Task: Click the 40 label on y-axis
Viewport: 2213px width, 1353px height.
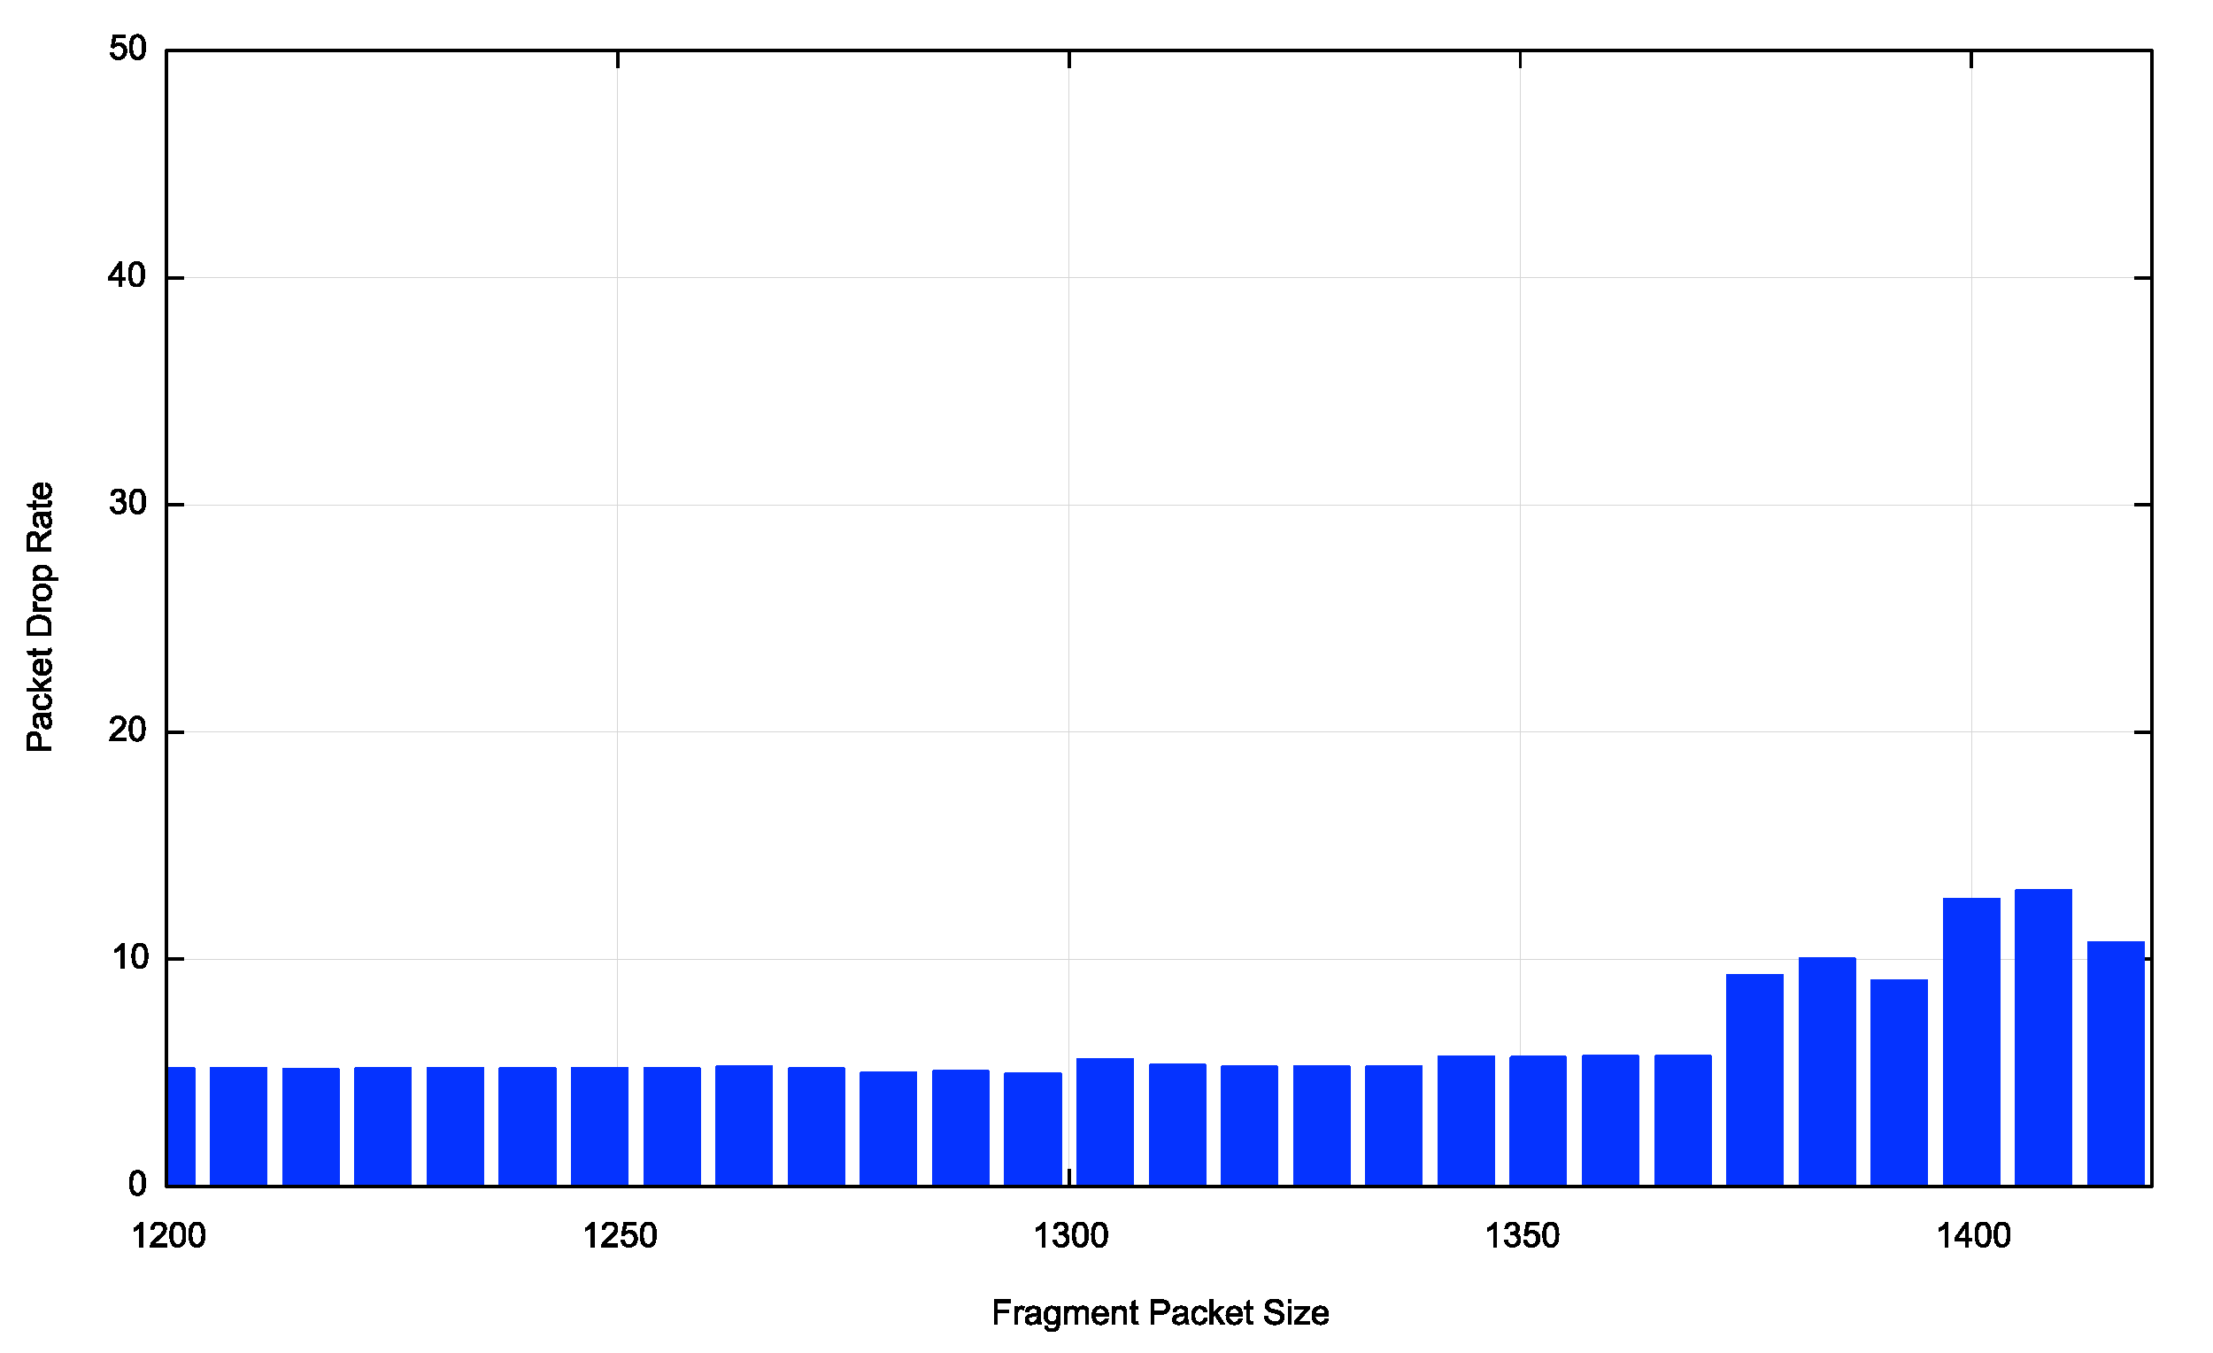Action: [127, 275]
